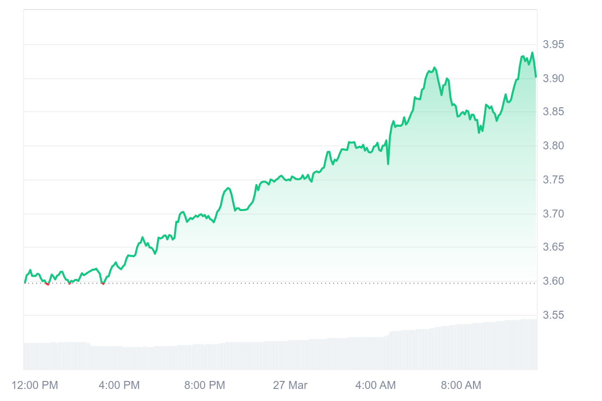
Task: Click the sharp dip in the line near 4:00 AM
Action: click(388, 163)
